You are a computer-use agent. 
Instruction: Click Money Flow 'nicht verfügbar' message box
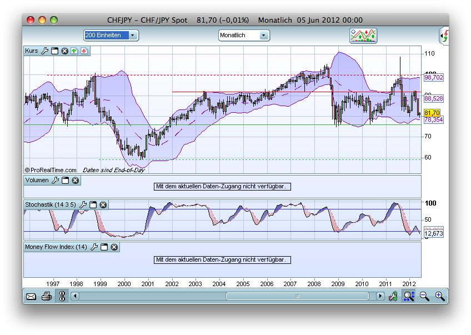[222, 260]
